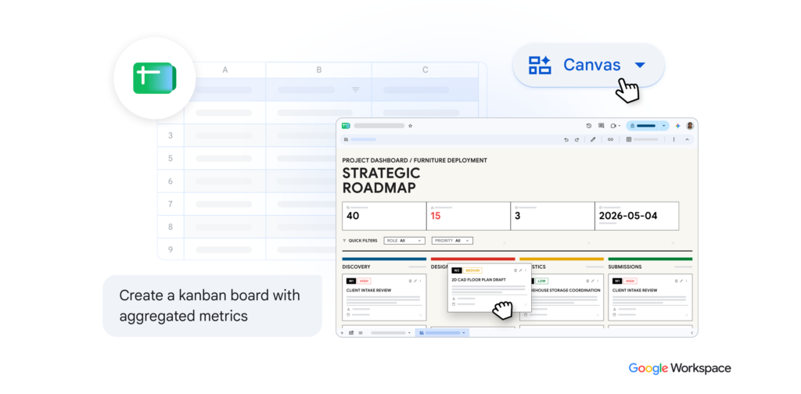Click the date value 2026-05-04
The width and height of the screenshot is (801, 394).
coord(628,216)
